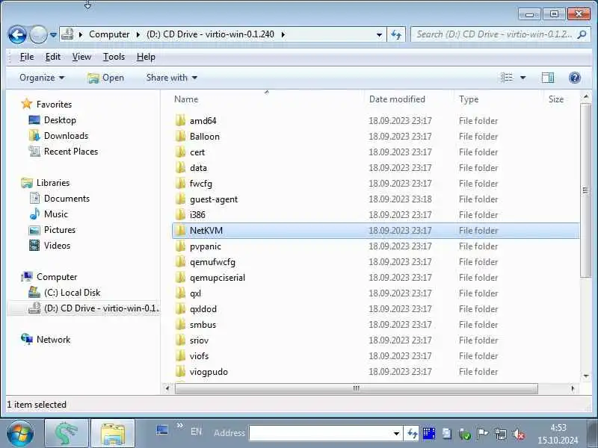
Task: Select the amd64 folder icon
Action: [x=180, y=120]
